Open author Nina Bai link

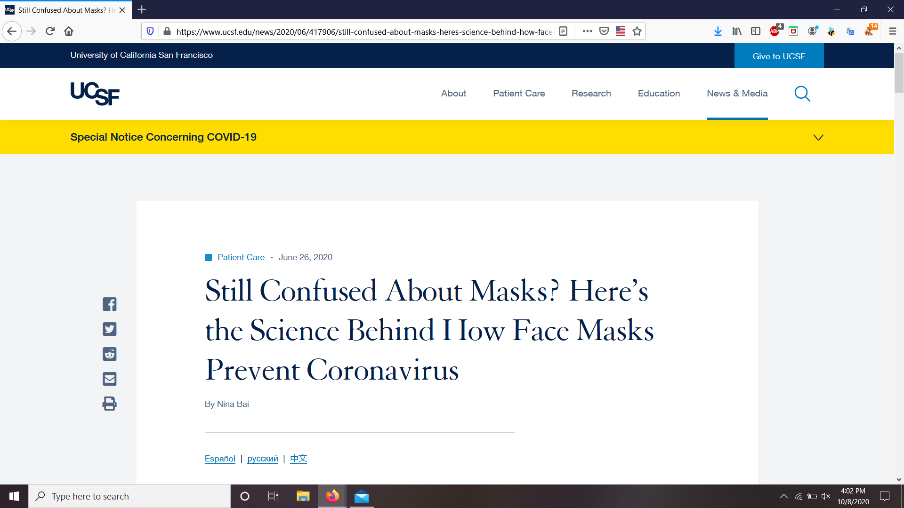click(233, 404)
